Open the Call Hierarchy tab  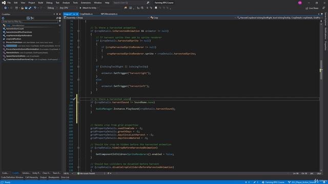point(32,177)
